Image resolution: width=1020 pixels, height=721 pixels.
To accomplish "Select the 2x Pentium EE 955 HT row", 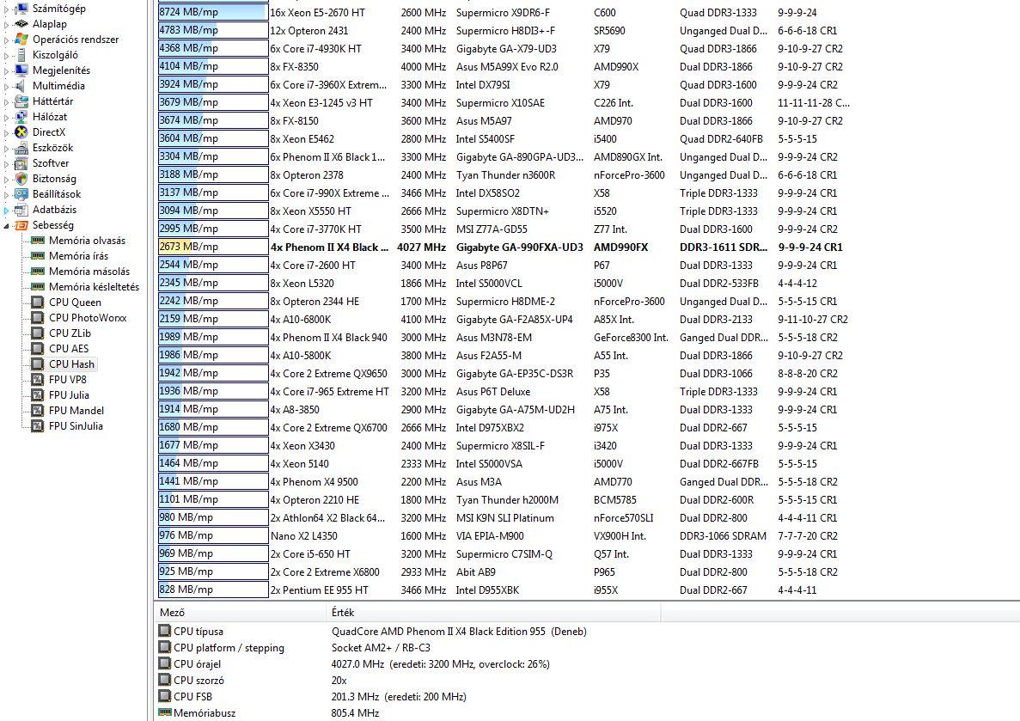I will (x=504, y=590).
